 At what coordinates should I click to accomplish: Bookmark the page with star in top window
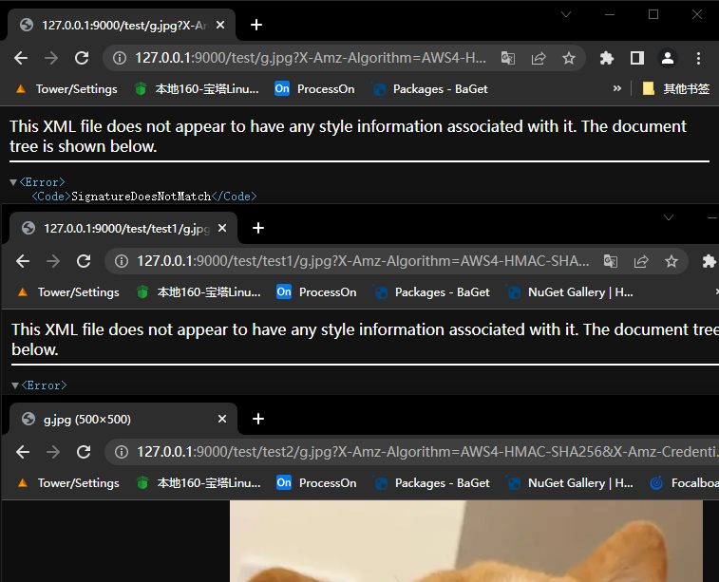click(569, 58)
